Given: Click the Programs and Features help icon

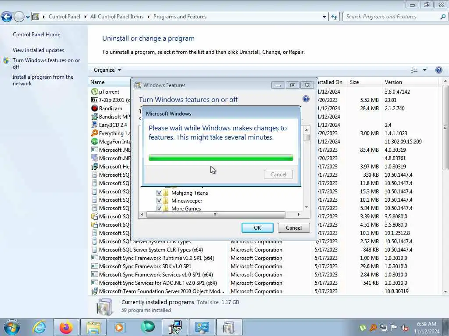Looking at the screenshot, I should click(x=438, y=70).
